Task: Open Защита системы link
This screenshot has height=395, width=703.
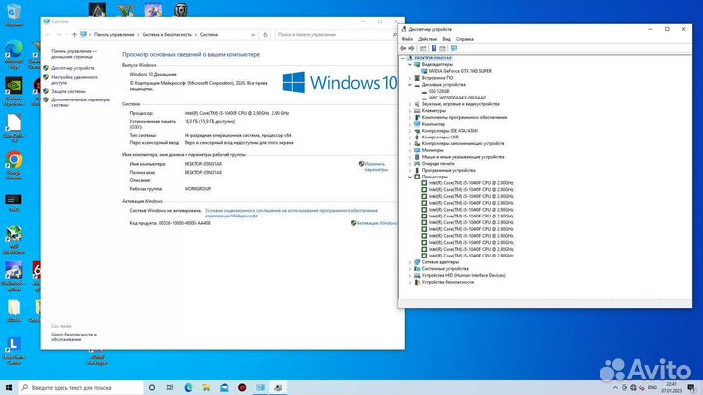Action: click(x=67, y=91)
